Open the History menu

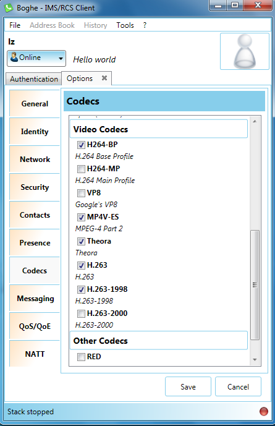(96, 25)
